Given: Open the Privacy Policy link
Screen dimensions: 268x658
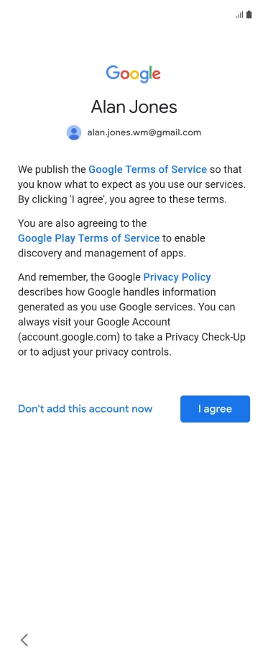Looking at the screenshot, I should pos(177,277).
